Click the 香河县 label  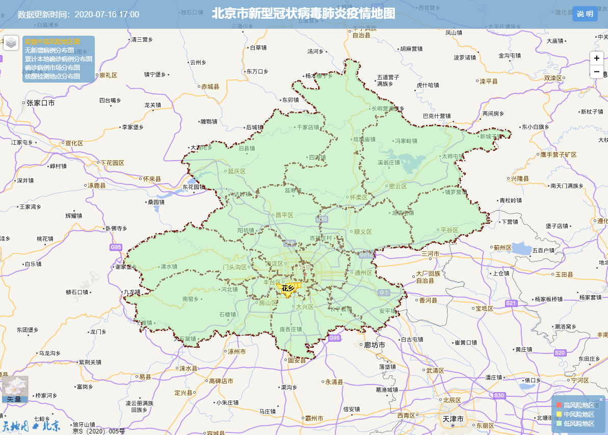428,300
